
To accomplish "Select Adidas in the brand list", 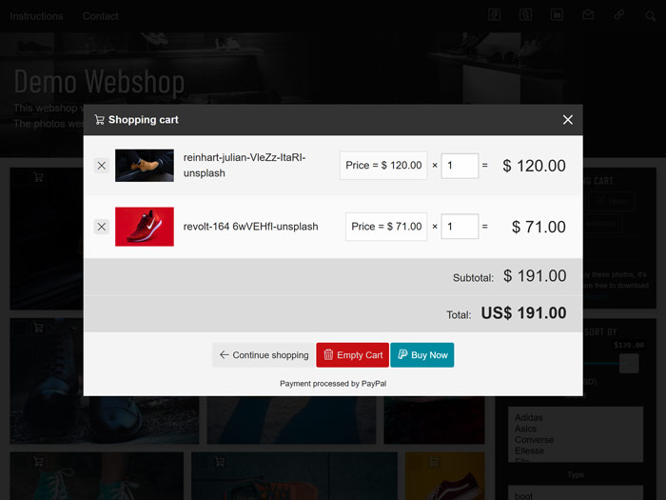I will pos(528,417).
